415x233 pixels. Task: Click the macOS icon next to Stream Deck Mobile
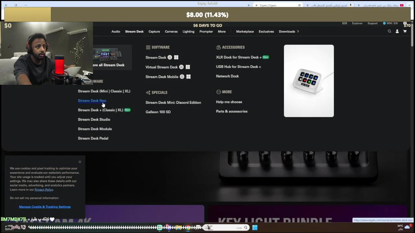pos(182,77)
